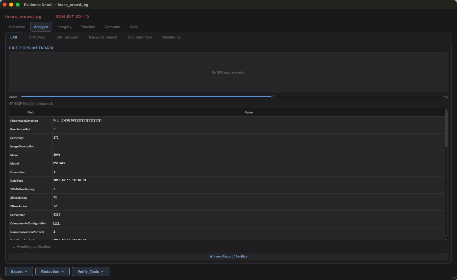457x280 pixels.
Task: Open the Compare tab
Action: (112, 27)
